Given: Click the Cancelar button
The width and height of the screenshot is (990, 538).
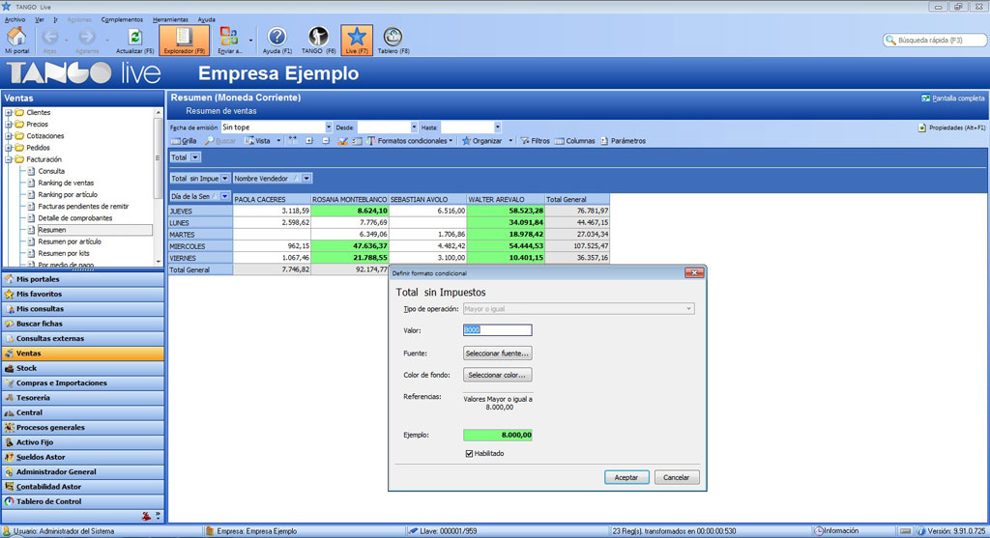Looking at the screenshot, I should [676, 477].
